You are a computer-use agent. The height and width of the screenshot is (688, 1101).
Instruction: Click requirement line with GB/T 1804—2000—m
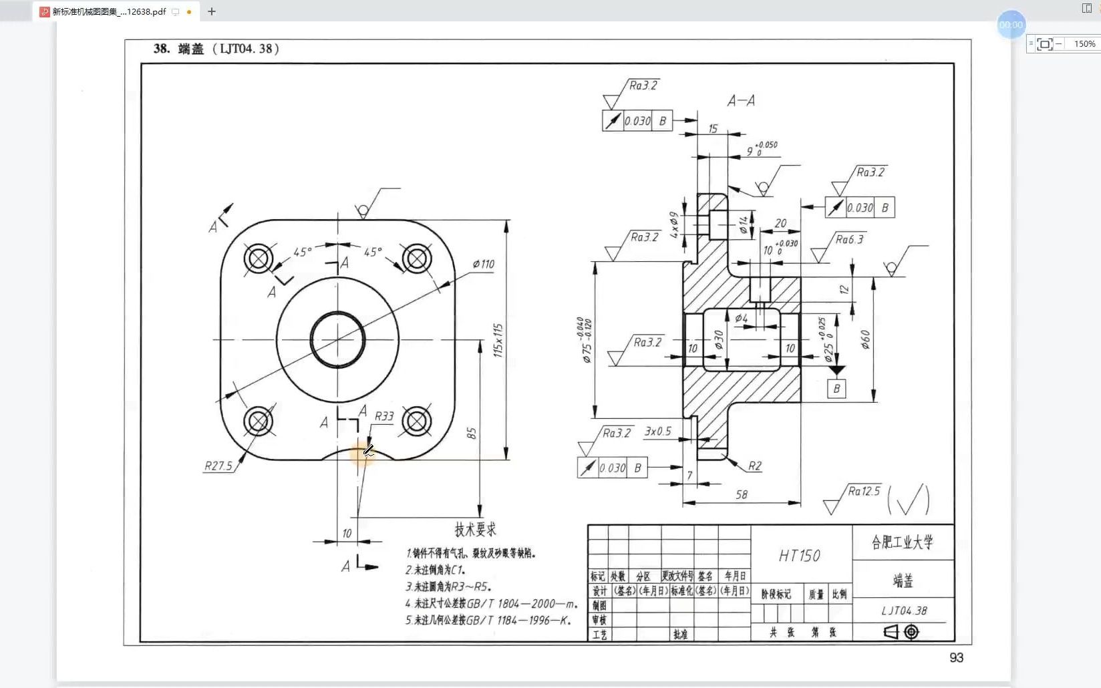tap(492, 603)
